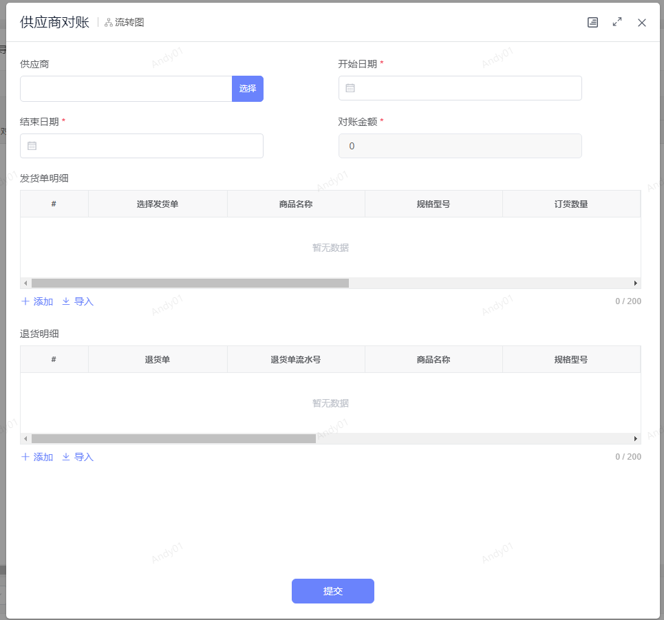
Task: Add a row to 发货单明细
Action: click(37, 301)
